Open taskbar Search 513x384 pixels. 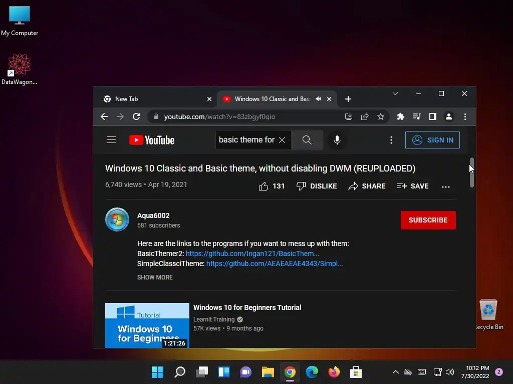click(x=180, y=372)
